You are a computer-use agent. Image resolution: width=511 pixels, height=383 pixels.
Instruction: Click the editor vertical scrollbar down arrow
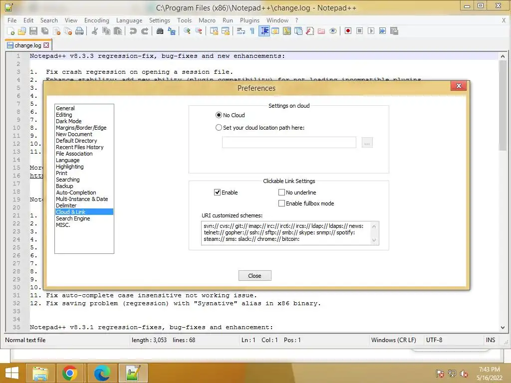503,327
